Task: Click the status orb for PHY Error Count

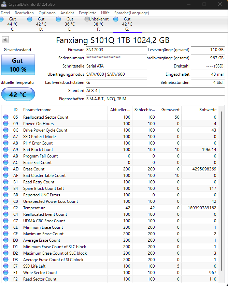Action: tap(6, 143)
